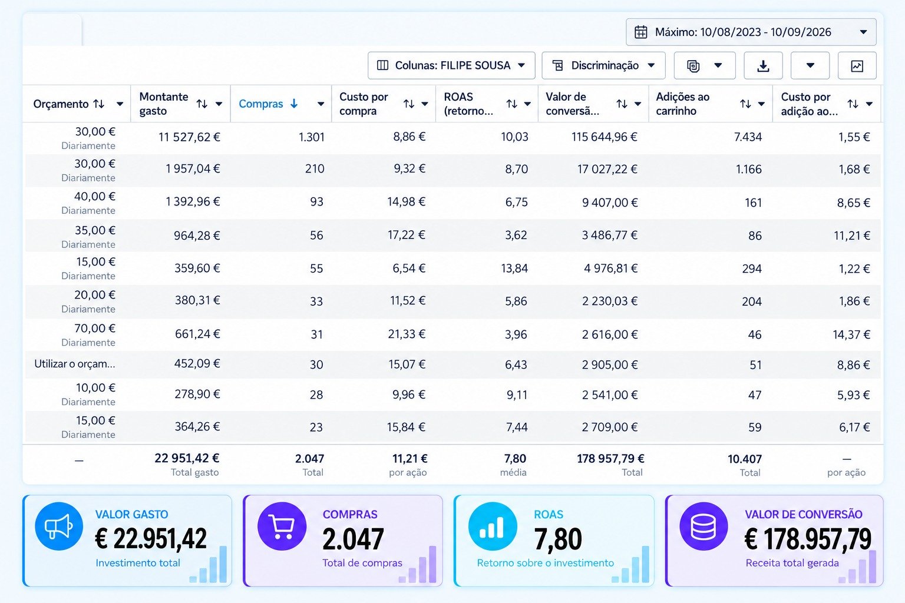Click the 10.407 cart additions total

coord(745,459)
